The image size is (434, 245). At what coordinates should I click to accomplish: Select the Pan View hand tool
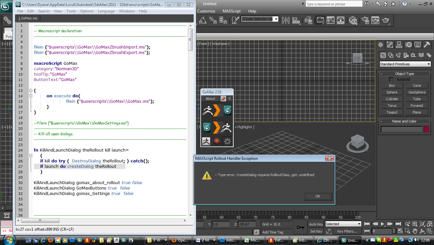click(415, 231)
